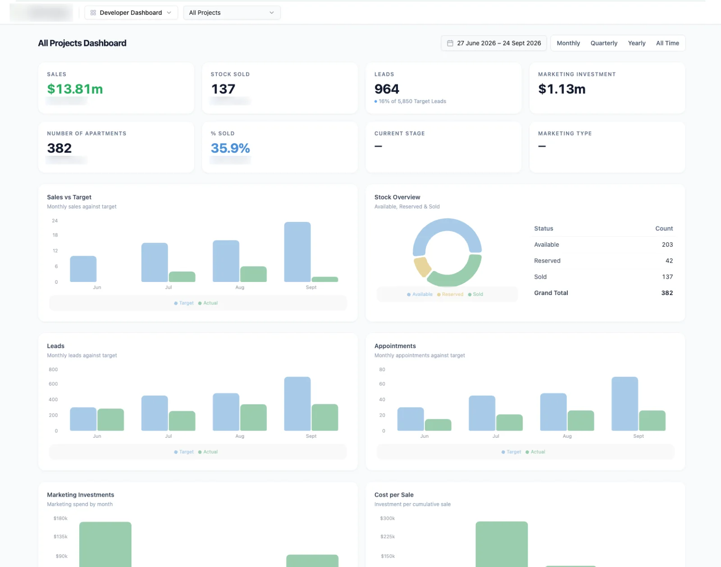The width and height of the screenshot is (721, 567).
Task: Toggle Actual legend in Sales vs Target
Action: [x=208, y=303]
